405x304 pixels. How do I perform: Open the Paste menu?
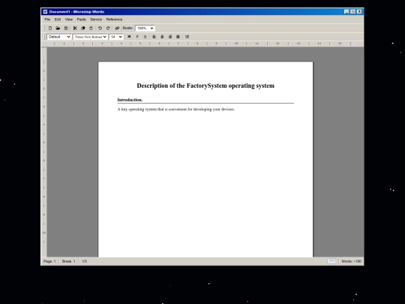[81, 20]
